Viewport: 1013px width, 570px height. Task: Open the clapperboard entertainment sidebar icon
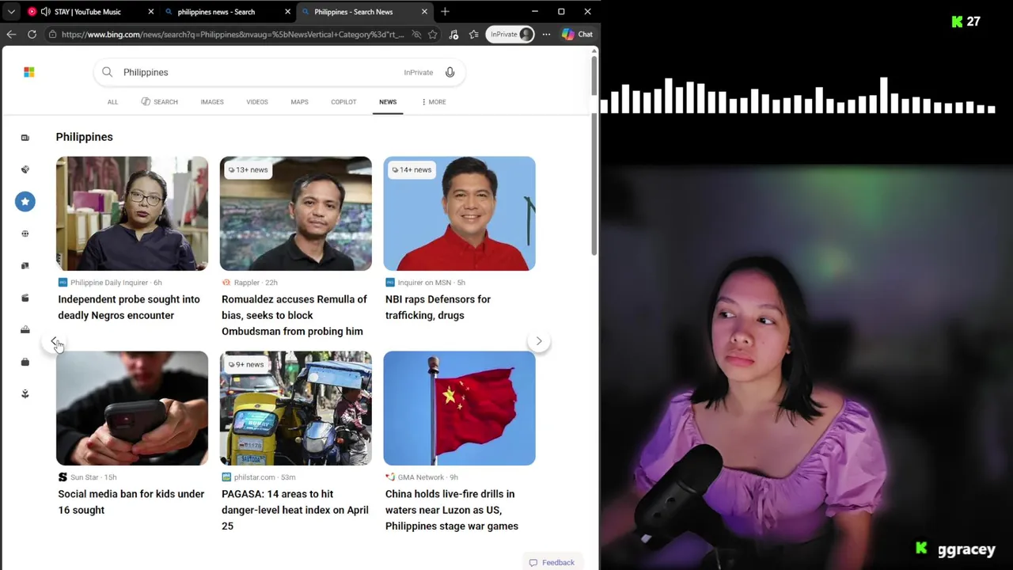click(x=25, y=298)
